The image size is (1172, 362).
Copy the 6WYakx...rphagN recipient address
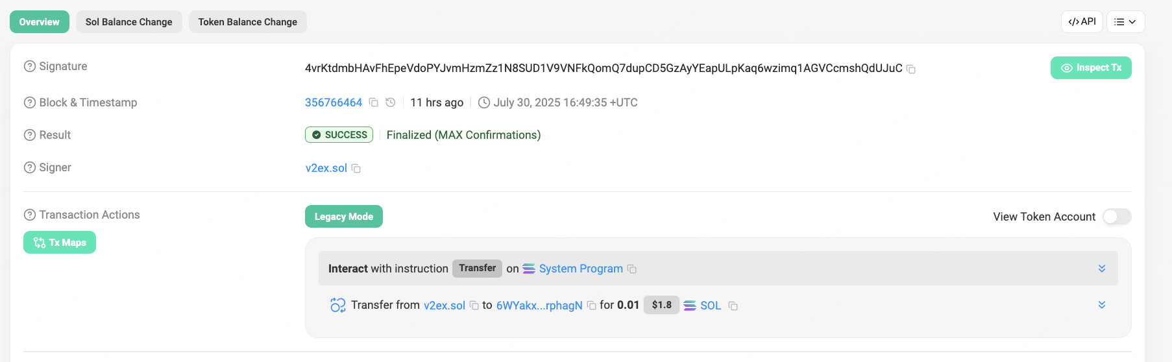(x=591, y=306)
